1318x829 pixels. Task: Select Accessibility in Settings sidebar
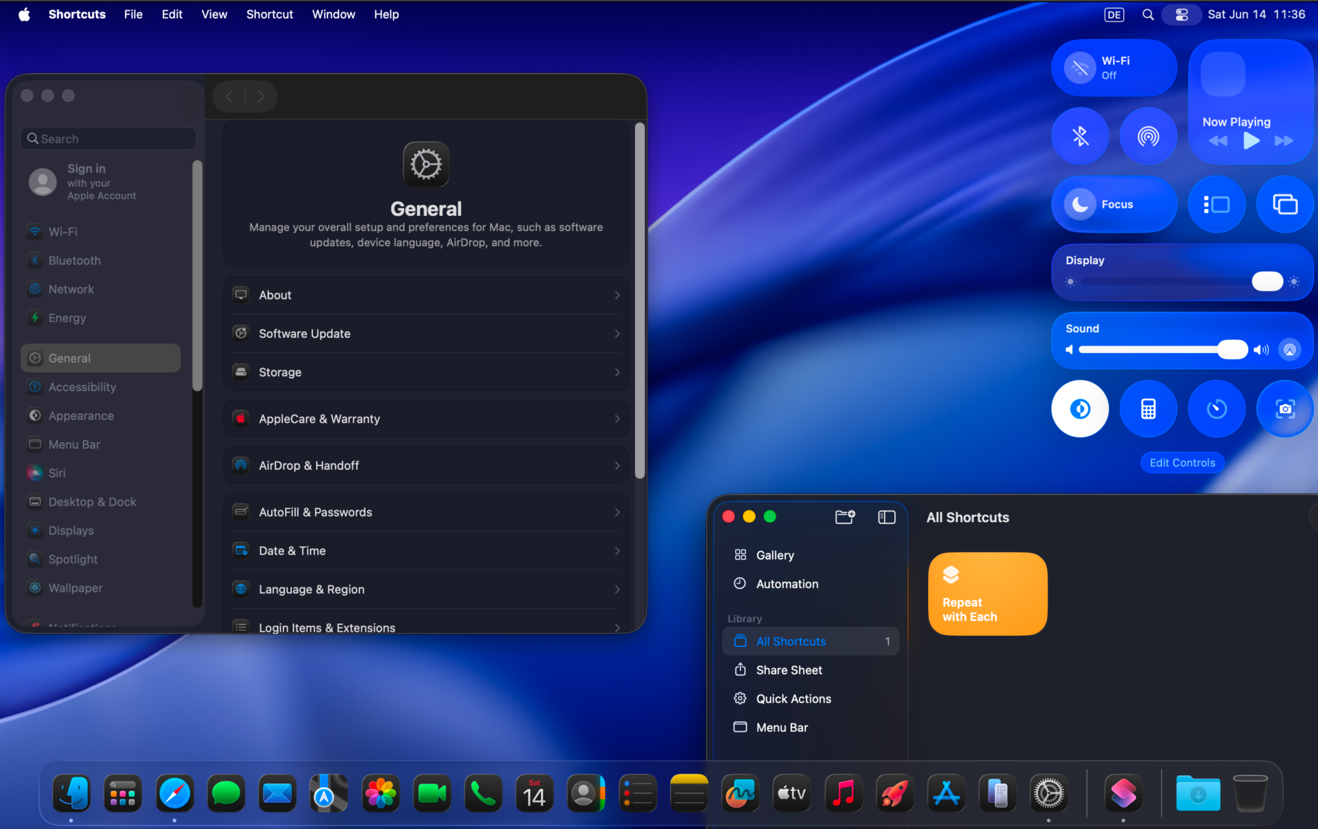click(101, 388)
